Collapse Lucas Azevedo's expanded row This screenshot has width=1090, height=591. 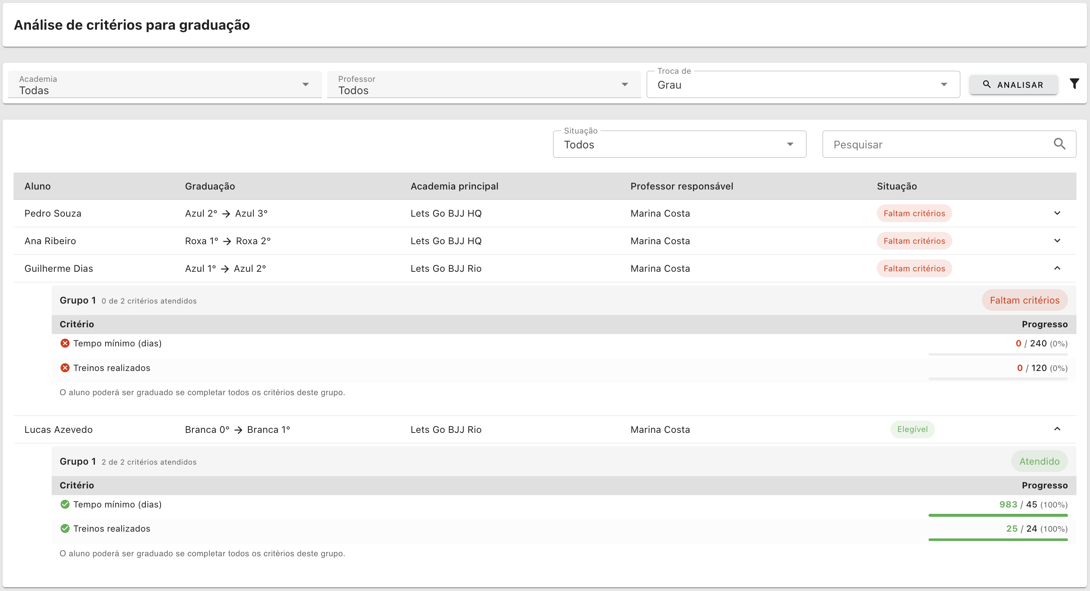tap(1057, 429)
